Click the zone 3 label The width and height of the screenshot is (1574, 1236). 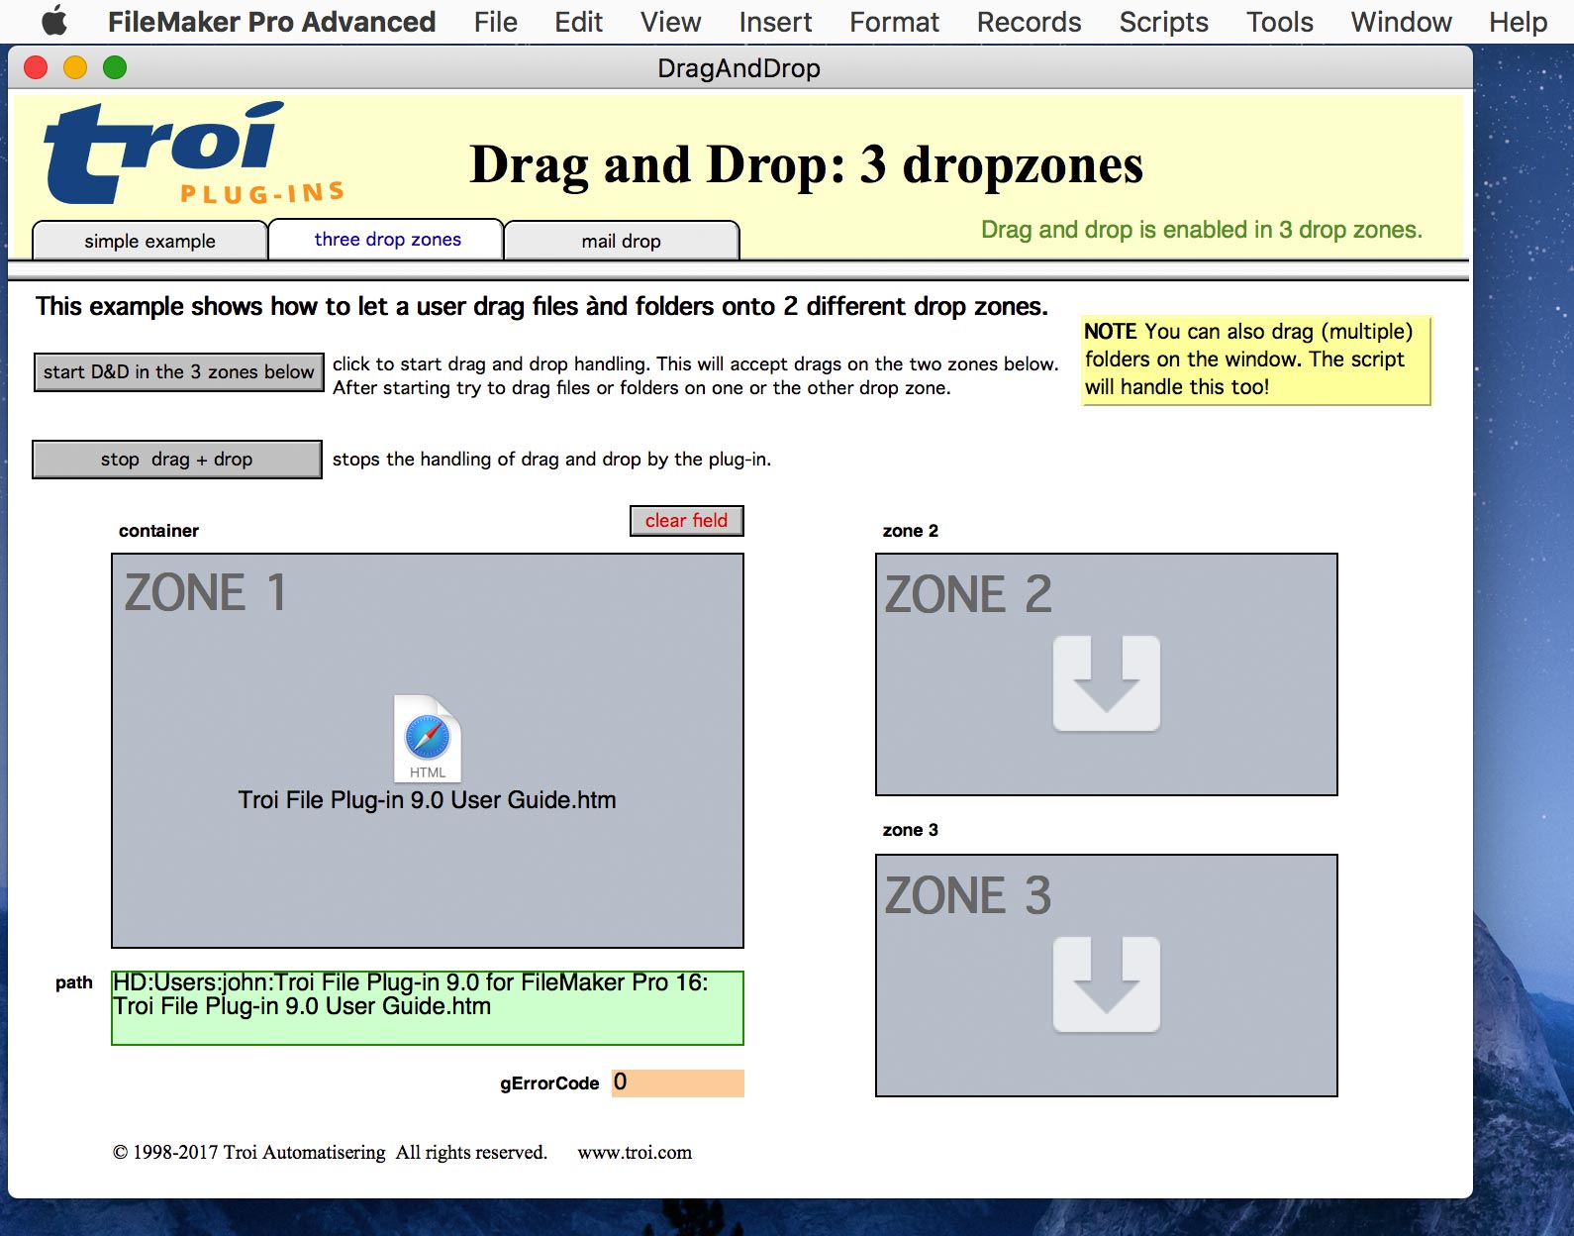click(910, 830)
